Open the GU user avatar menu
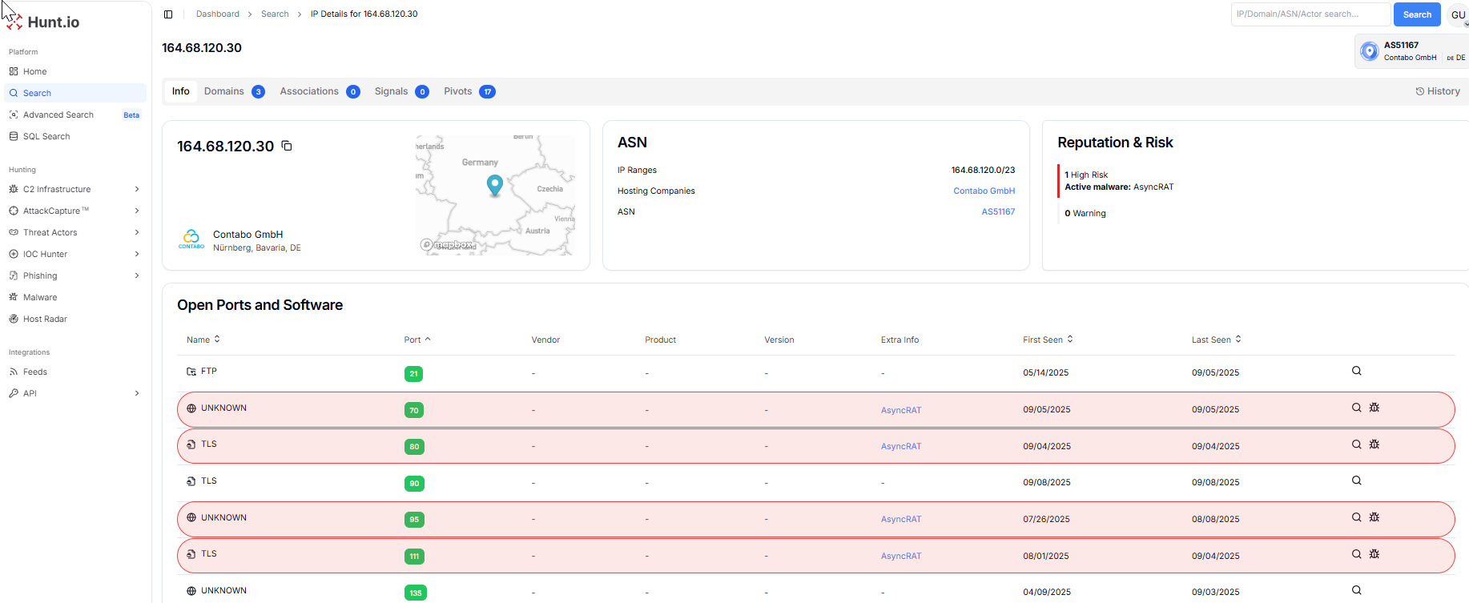 1459,14
